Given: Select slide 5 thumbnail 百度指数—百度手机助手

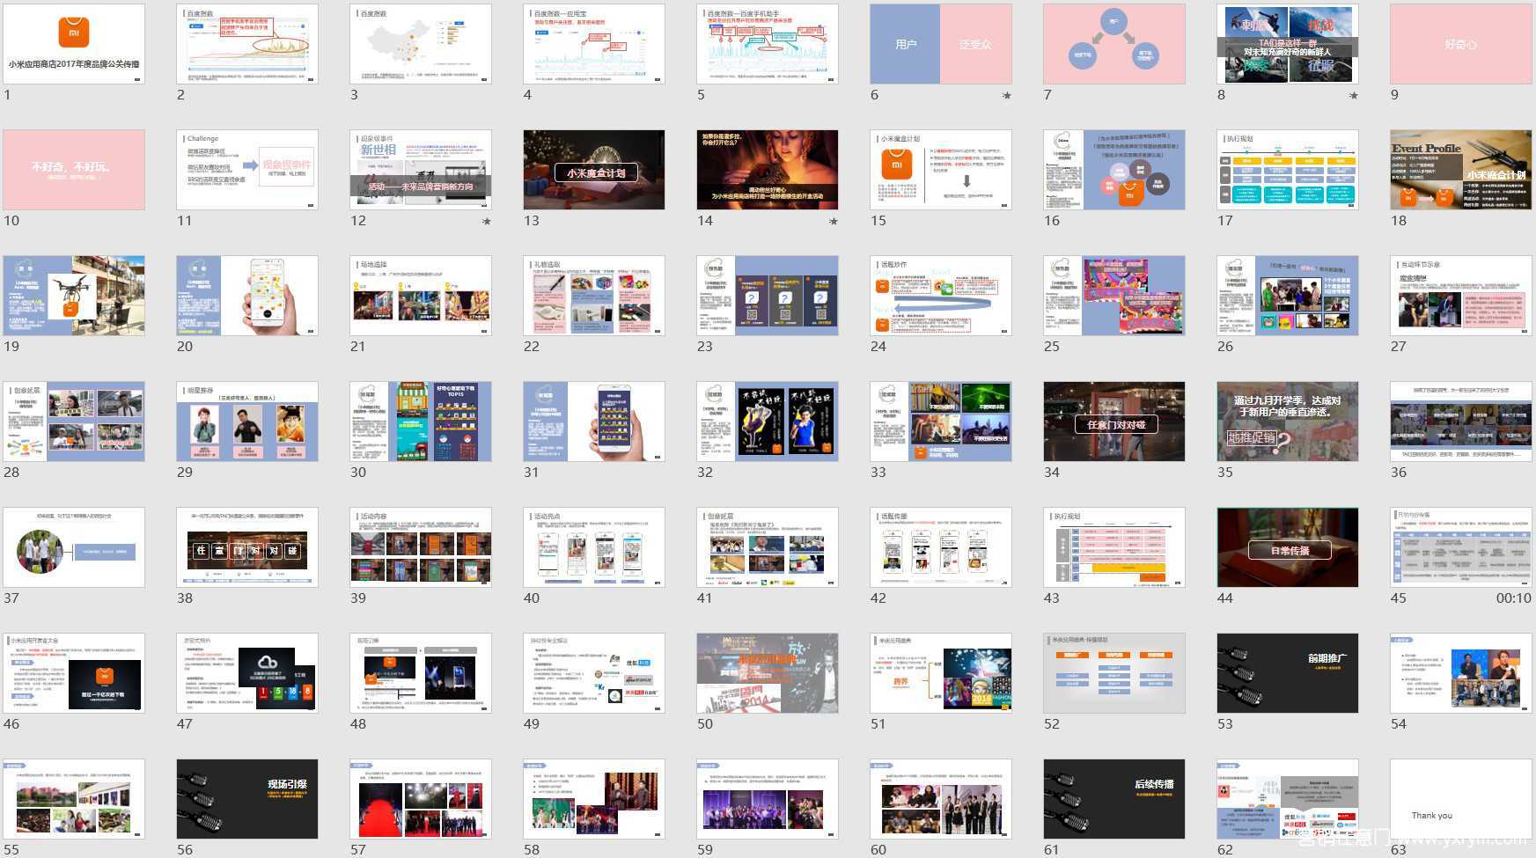Looking at the screenshot, I should (768, 44).
